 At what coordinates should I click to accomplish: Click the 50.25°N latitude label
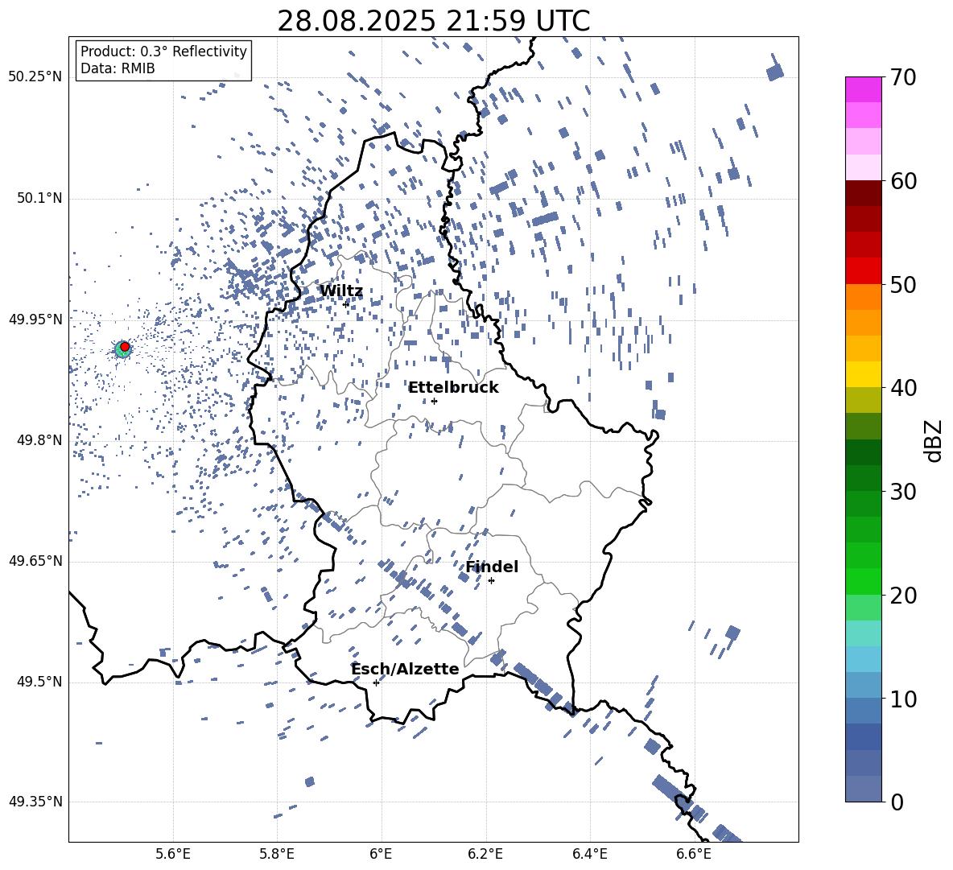35,77
